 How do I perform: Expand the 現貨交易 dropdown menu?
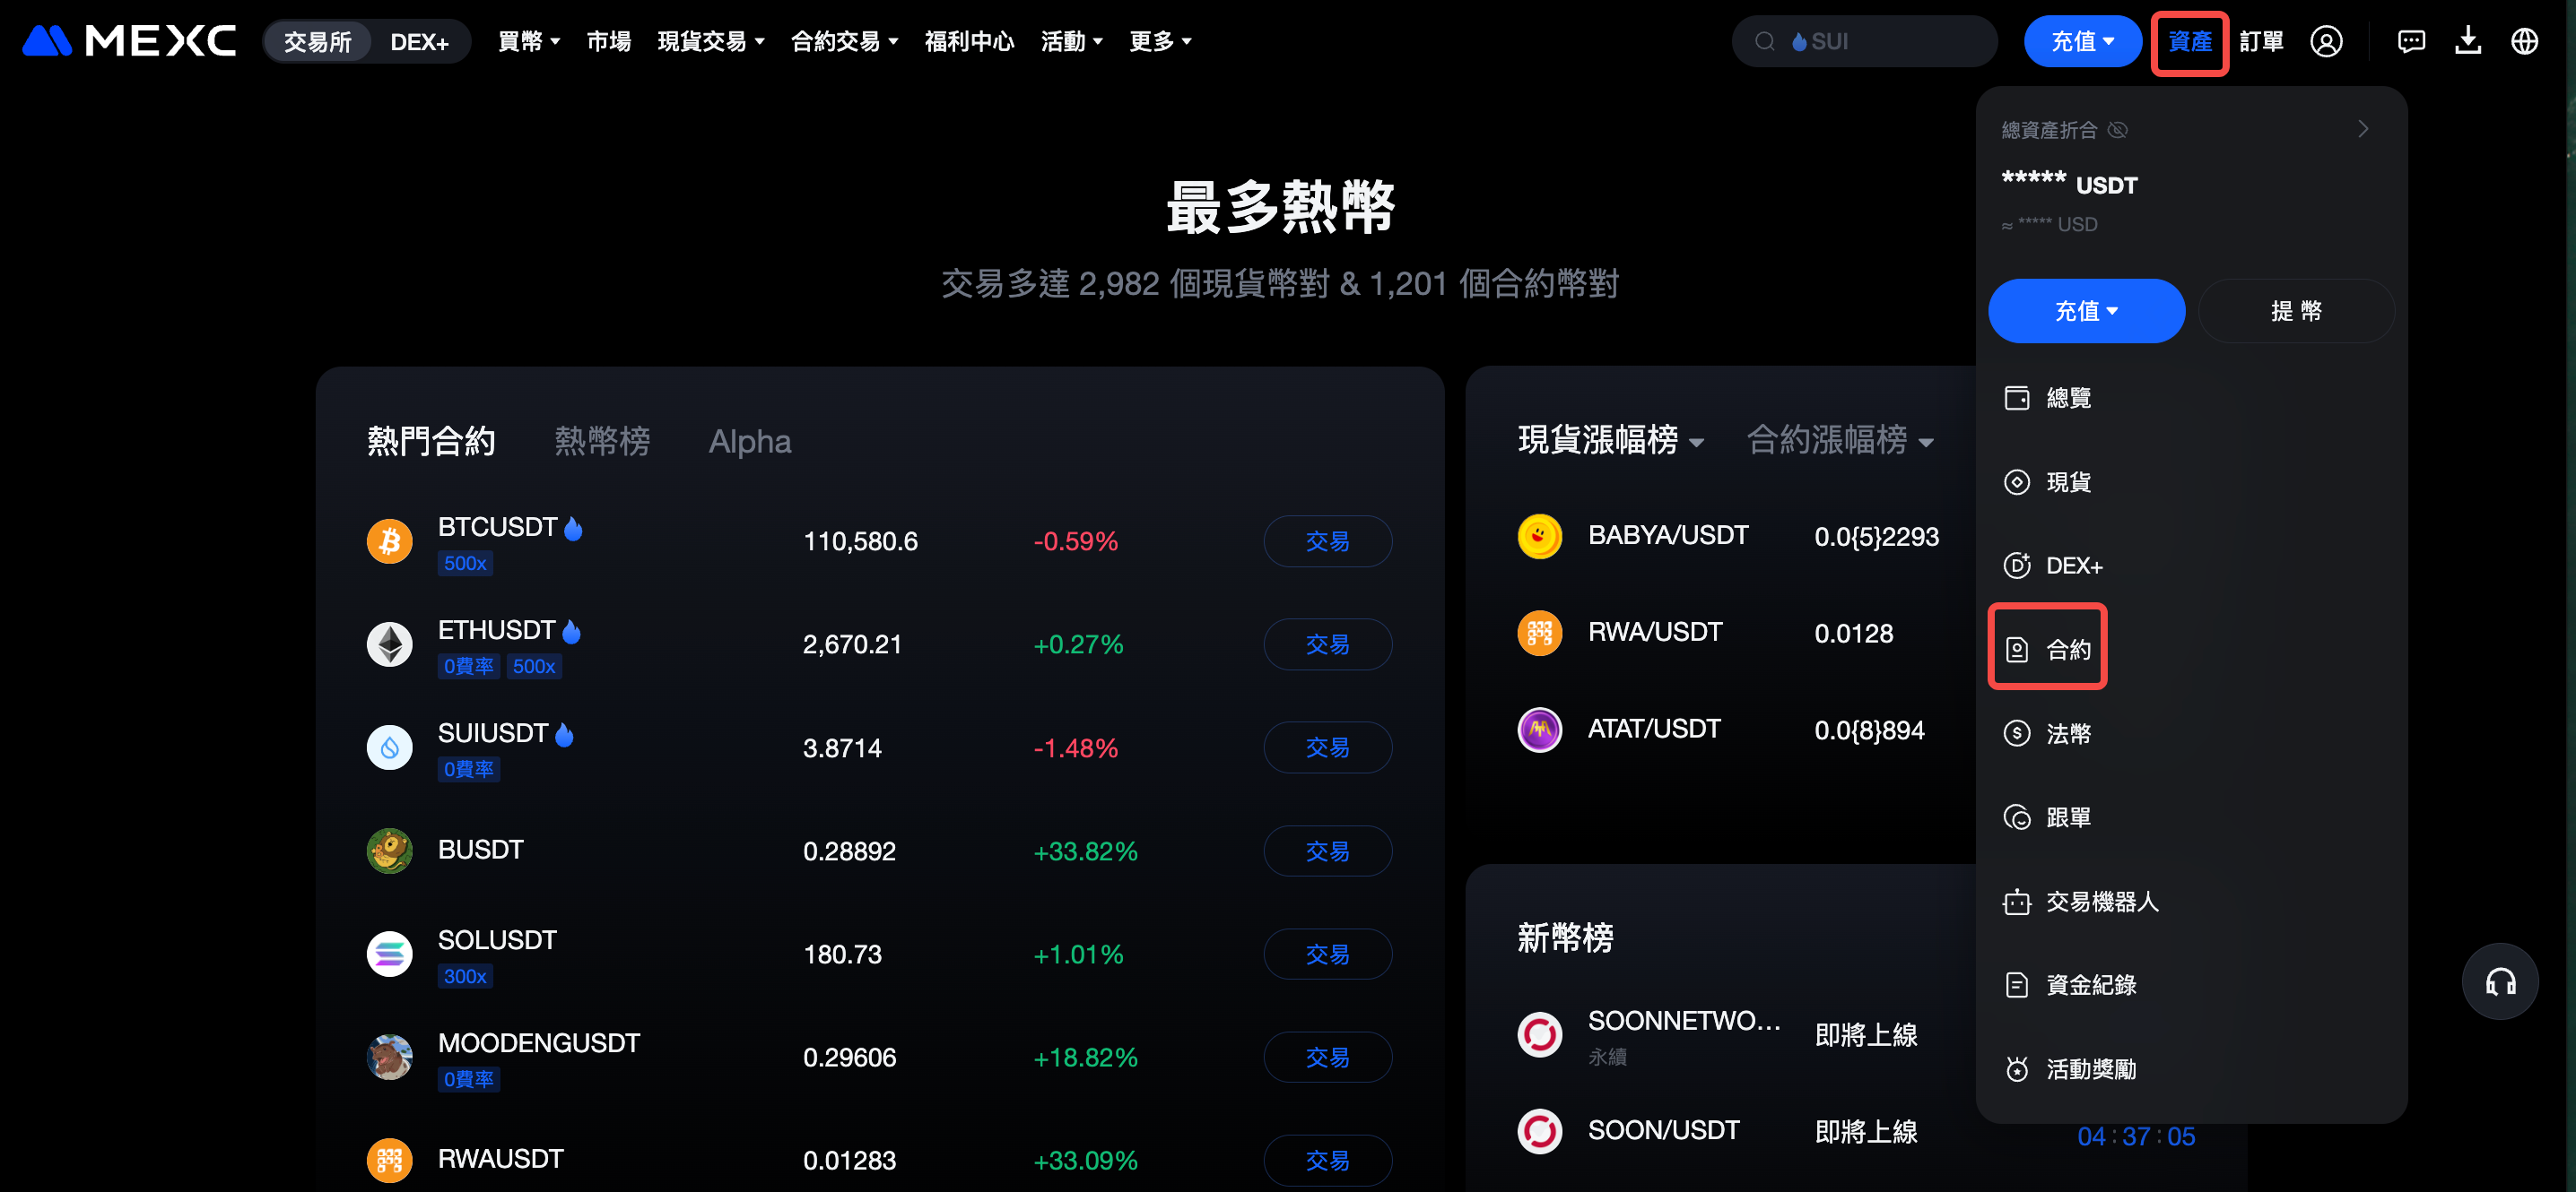click(711, 41)
